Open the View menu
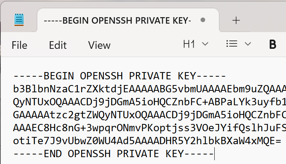Image resolution: width=286 pixels, height=164 pixels. [x=99, y=45]
